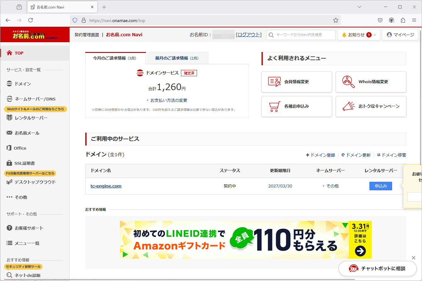Open Firefox hamburger application menu
The width and height of the screenshot is (422, 281).
point(414,20)
